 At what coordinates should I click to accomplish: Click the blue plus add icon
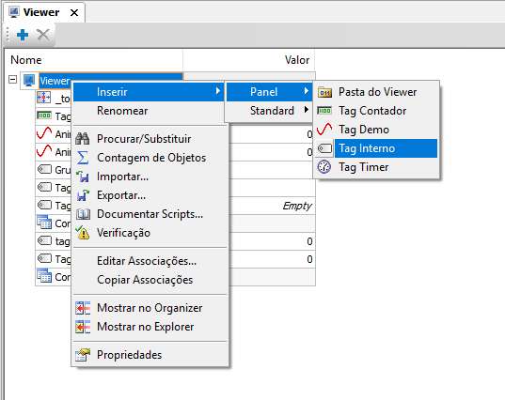click(23, 35)
